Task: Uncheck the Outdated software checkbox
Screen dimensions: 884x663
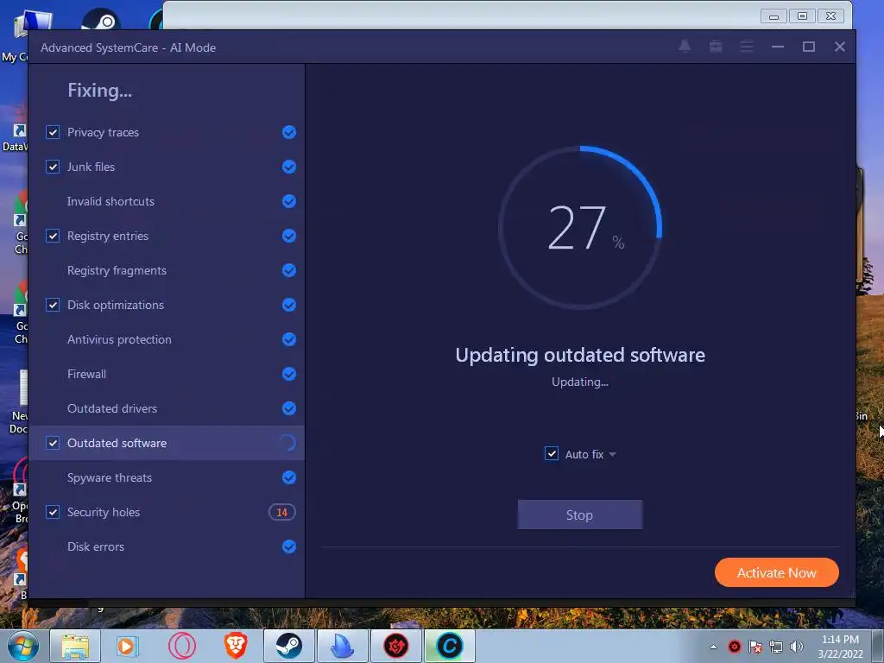Action: pyautogui.click(x=53, y=443)
